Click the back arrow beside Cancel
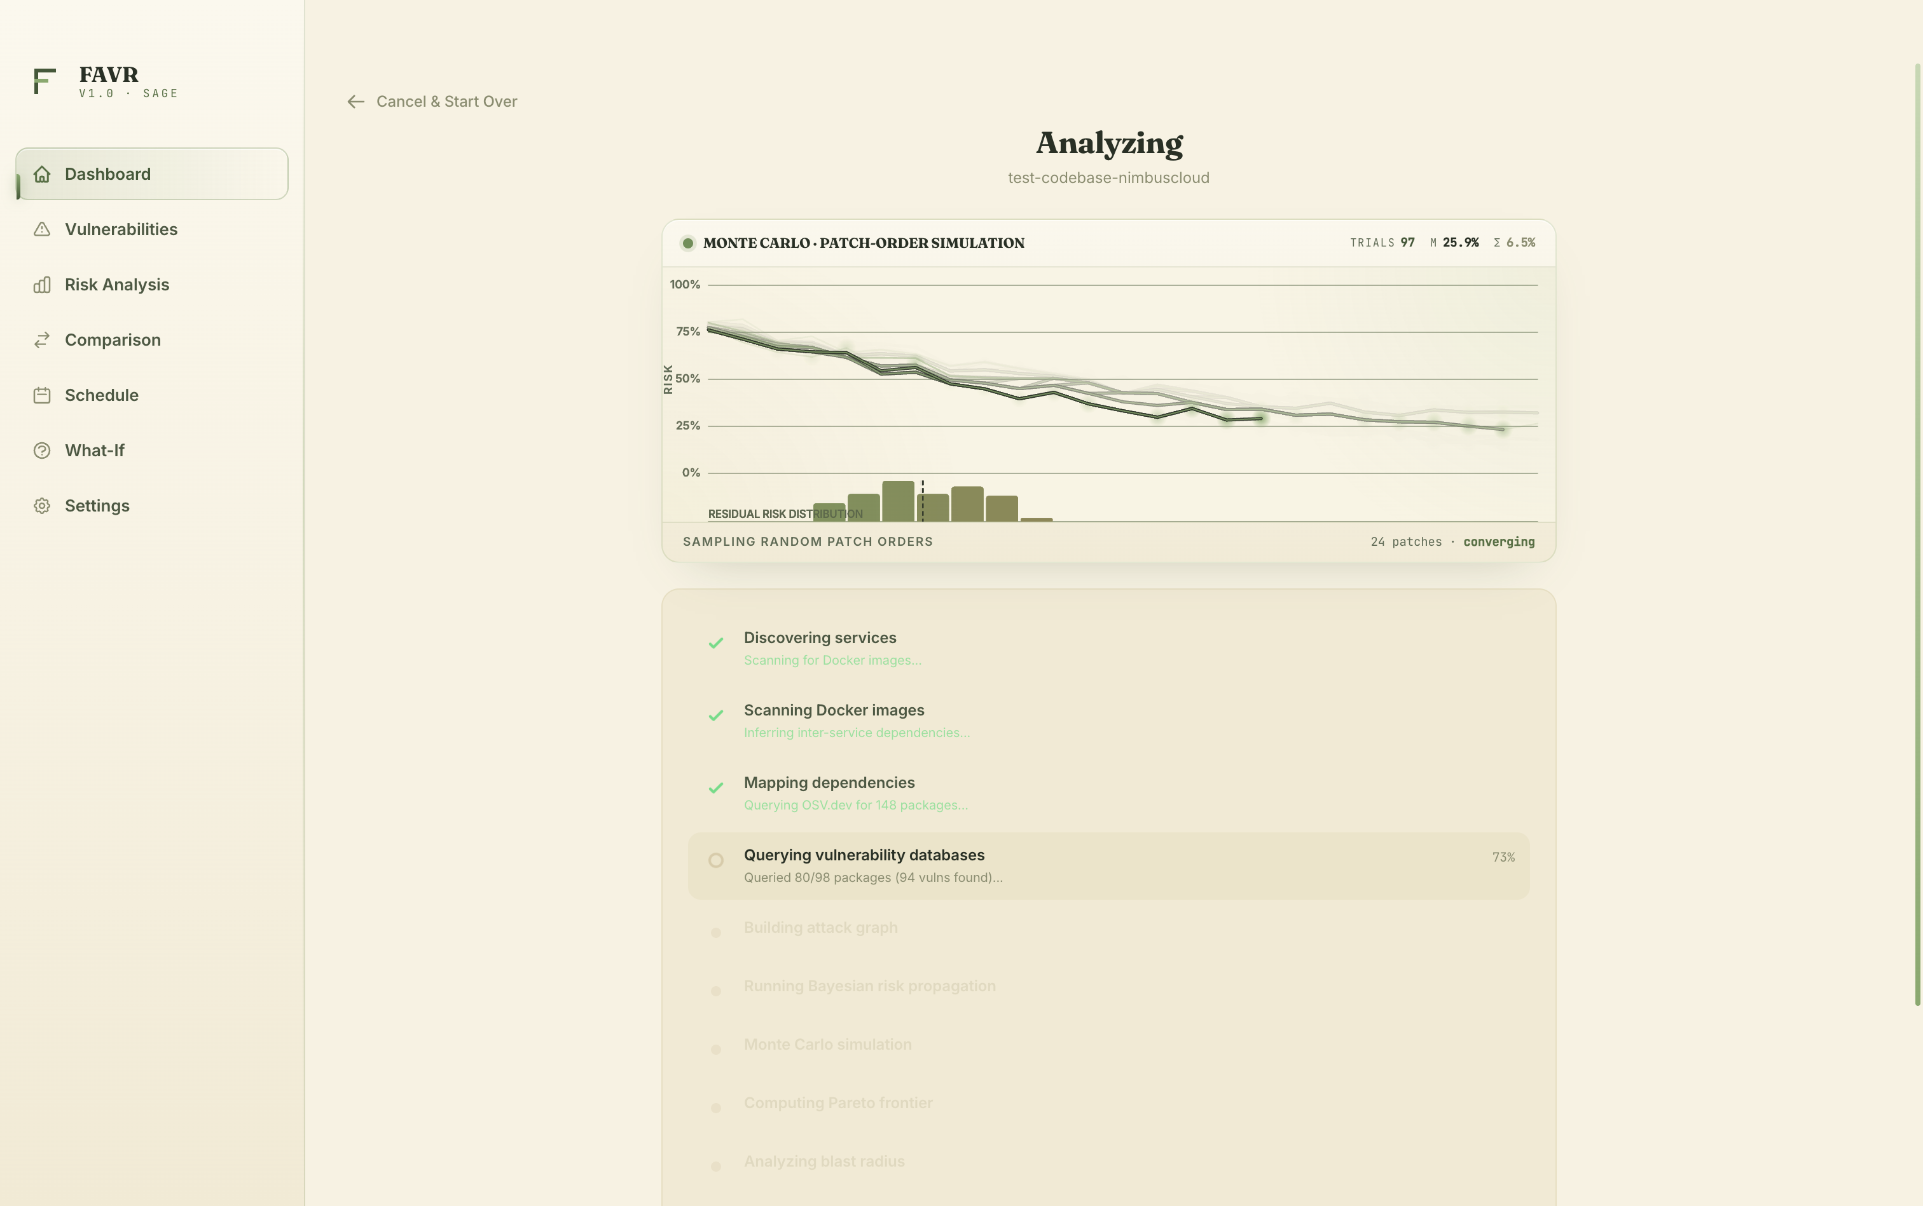Viewport: 1923px width, 1206px height. 356,101
